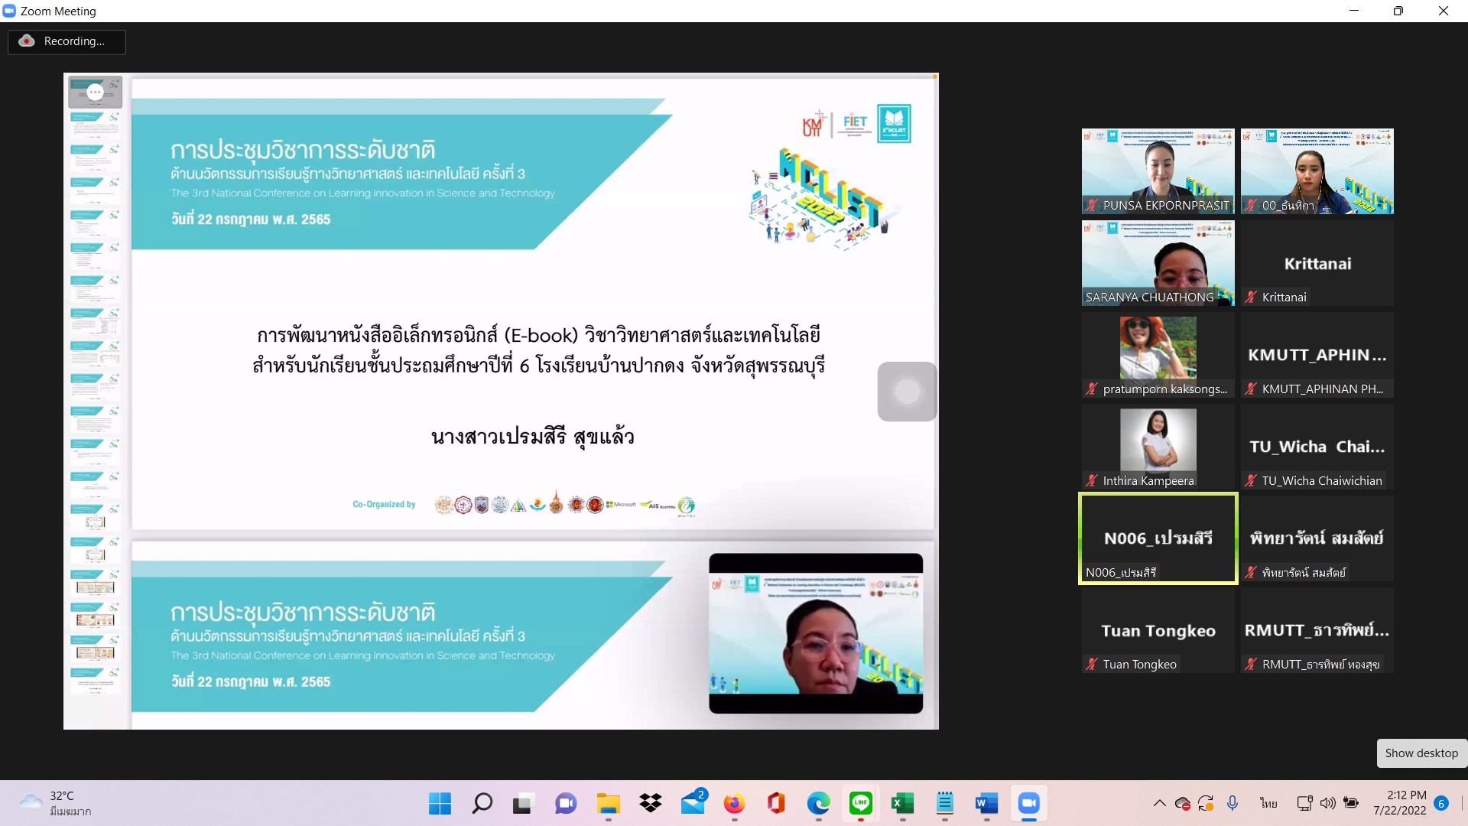Viewport: 1468px width, 826px height.
Task: Open the LINE app in taskbar
Action: (x=861, y=803)
